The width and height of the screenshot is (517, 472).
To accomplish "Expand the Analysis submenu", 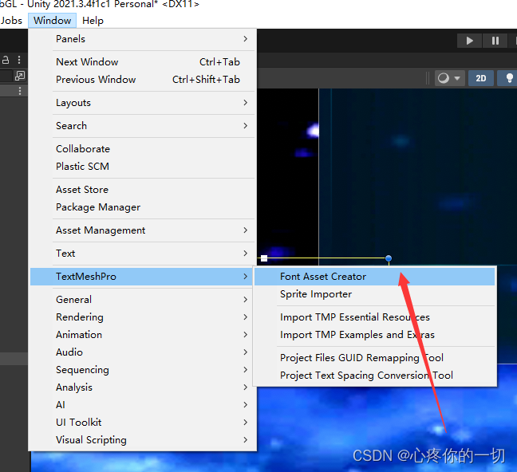I will [143, 387].
